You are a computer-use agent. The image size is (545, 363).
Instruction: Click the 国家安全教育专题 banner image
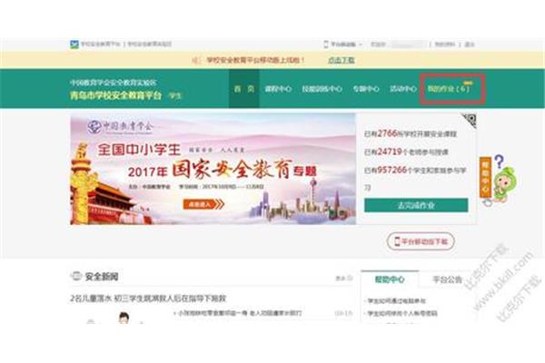(x=213, y=169)
